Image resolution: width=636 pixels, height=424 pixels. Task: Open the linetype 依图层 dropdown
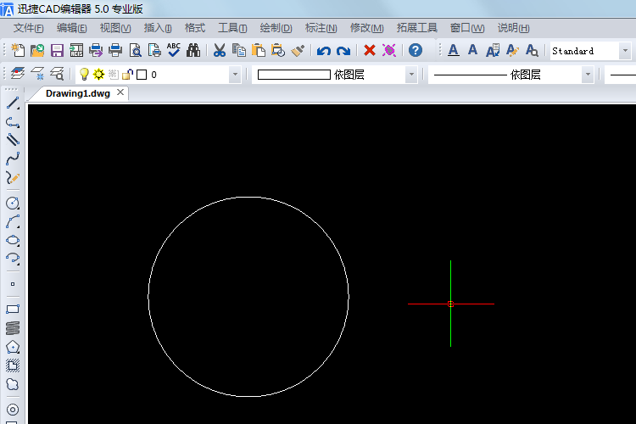pos(588,75)
